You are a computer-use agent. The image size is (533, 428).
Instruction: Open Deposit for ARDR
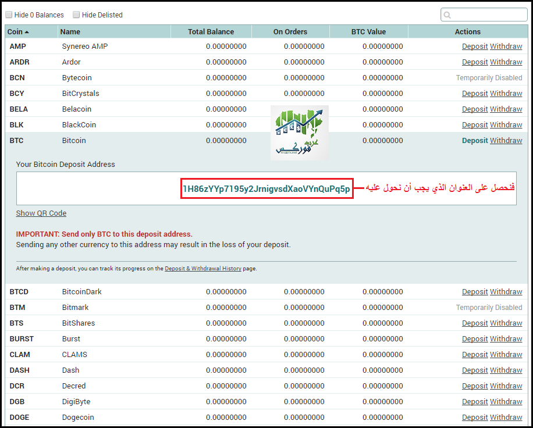[x=475, y=62]
